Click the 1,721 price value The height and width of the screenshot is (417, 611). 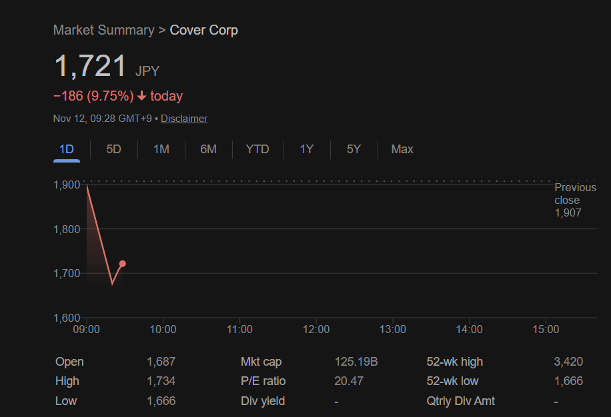(x=91, y=66)
